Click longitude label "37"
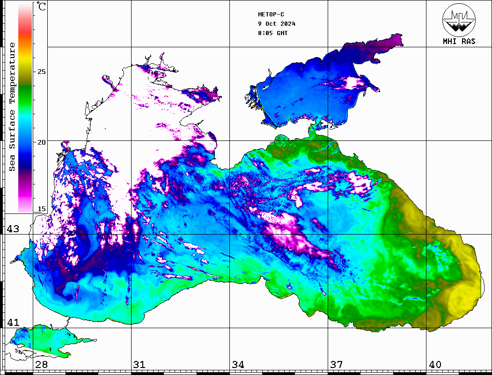 pos(337,365)
